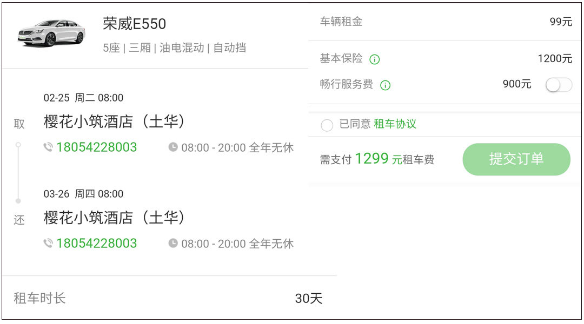
Task: Select the pickup date 02-25 周二 08:00
Action: click(x=83, y=98)
